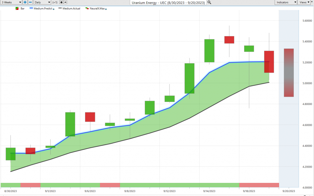The height and width of the screenshot is (196, 314).
Task: Select the small green candlestick above 9/1/2023
Action: [x=50, y=147]
